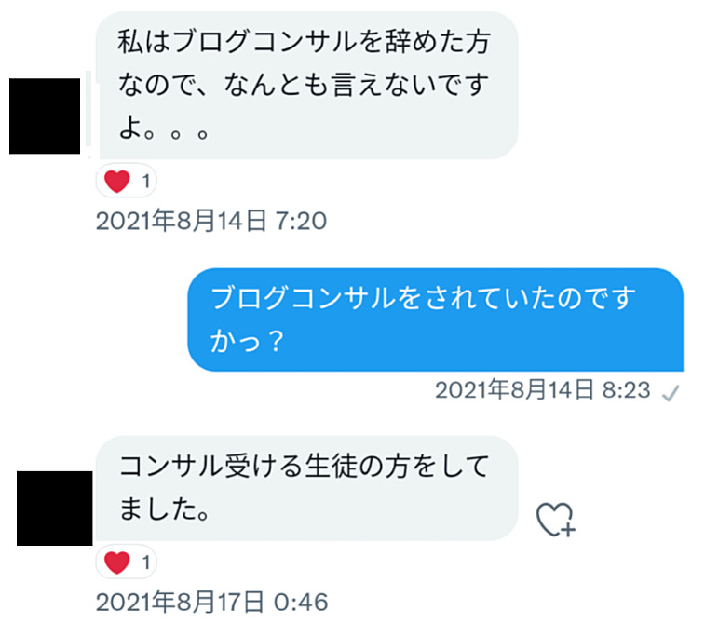Click the line なので、なんとも言えないです

(304, 85)
